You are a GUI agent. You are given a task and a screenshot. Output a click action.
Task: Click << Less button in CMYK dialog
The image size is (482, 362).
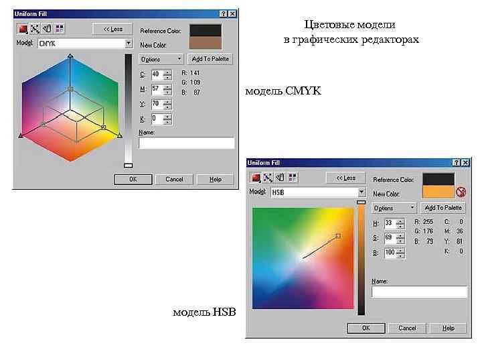112,29
